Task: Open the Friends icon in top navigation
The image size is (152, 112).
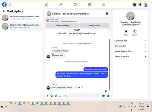Action: click(x=61, y=5)
